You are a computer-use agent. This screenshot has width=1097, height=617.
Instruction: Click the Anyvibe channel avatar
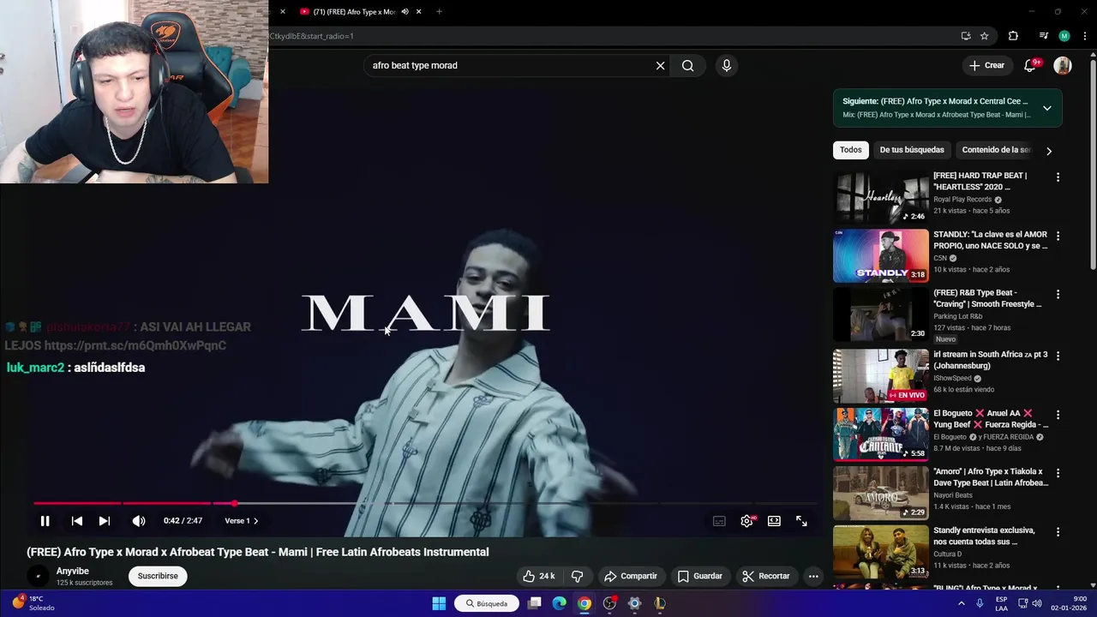click(38, 576)
